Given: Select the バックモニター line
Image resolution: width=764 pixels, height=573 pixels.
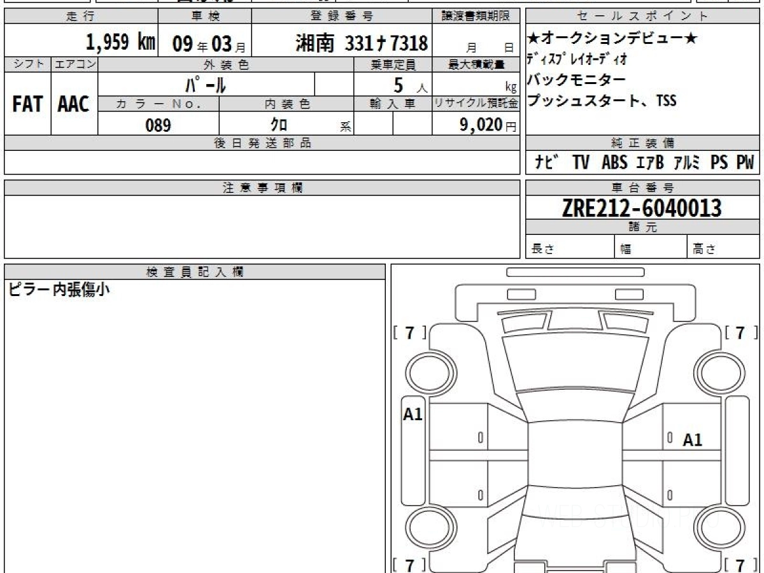Looking at the screenshot, I should (576, 80).
